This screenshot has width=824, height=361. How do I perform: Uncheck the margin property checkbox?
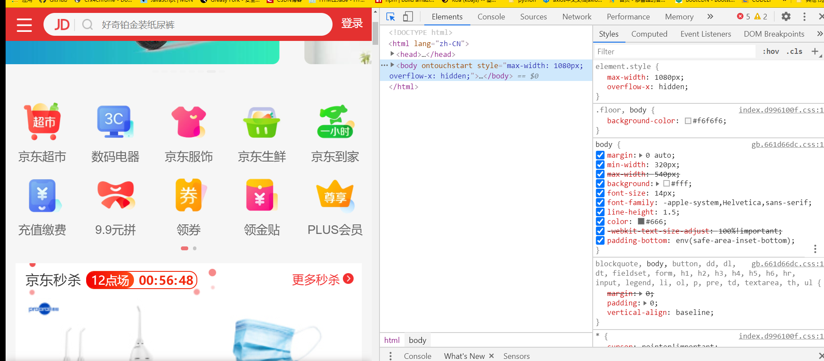(x=600, y=155)
